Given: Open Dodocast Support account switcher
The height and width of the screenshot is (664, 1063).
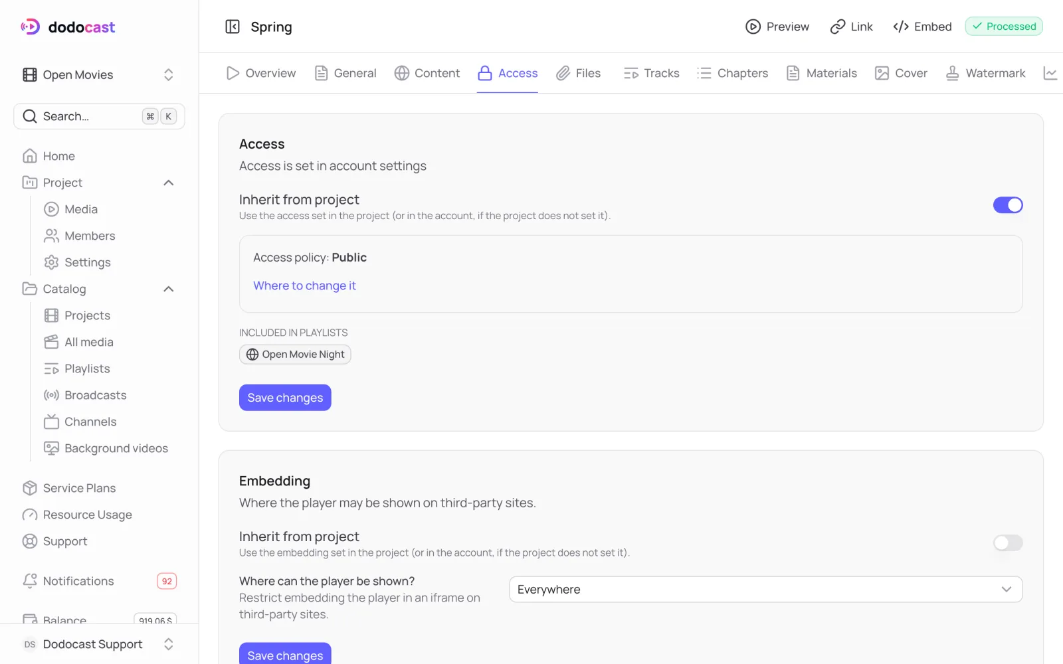Looking at the screenshot, I should [100, 644].
